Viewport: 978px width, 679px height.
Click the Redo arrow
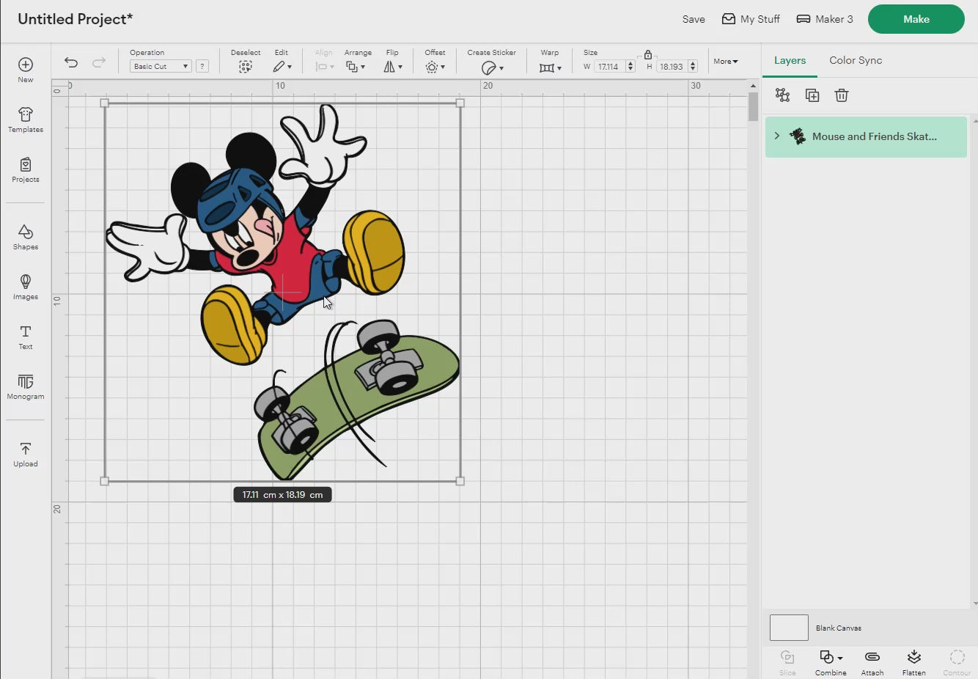pos(99,62)
